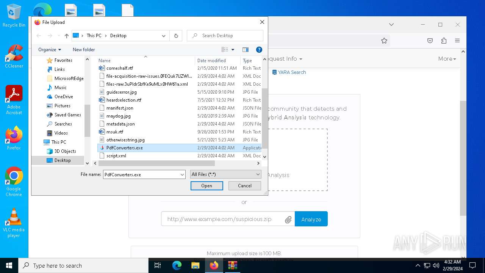
Task: Cancel the File Upload dialog
Action: coord(245,186)
